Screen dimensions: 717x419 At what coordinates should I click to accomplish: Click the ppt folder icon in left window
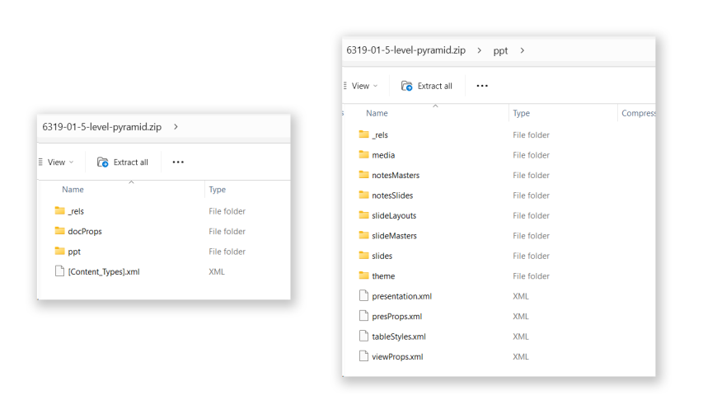tap(59, 251)
